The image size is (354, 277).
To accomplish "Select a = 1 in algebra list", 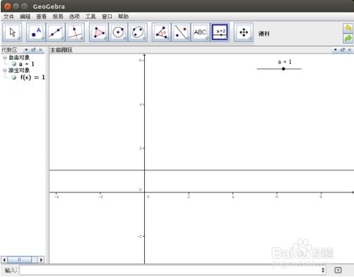I will 26,64.
